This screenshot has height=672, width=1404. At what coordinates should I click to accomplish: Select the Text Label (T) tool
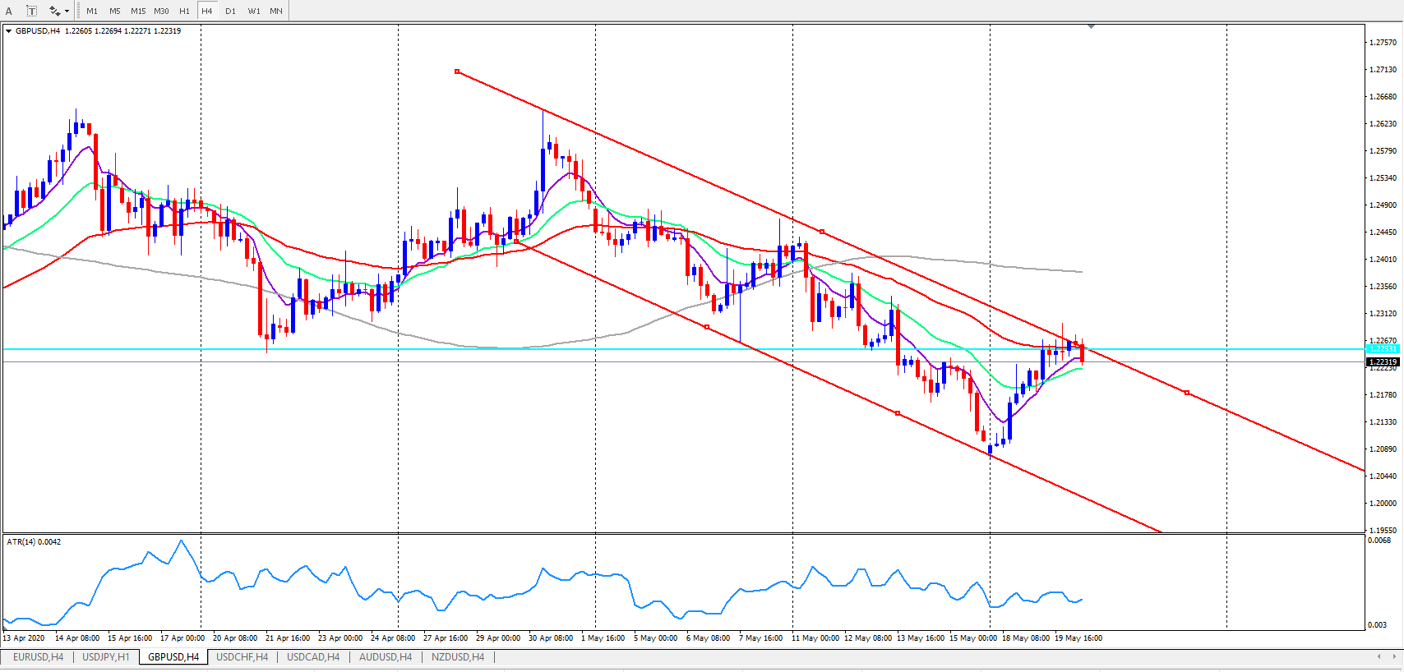tap(32, 11)
